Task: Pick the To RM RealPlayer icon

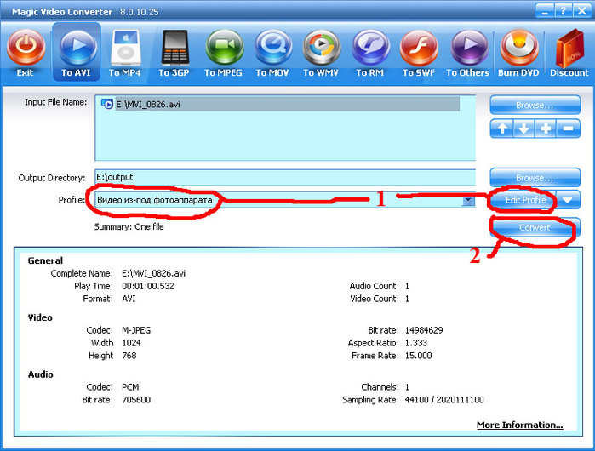Action: pos(370,48)
